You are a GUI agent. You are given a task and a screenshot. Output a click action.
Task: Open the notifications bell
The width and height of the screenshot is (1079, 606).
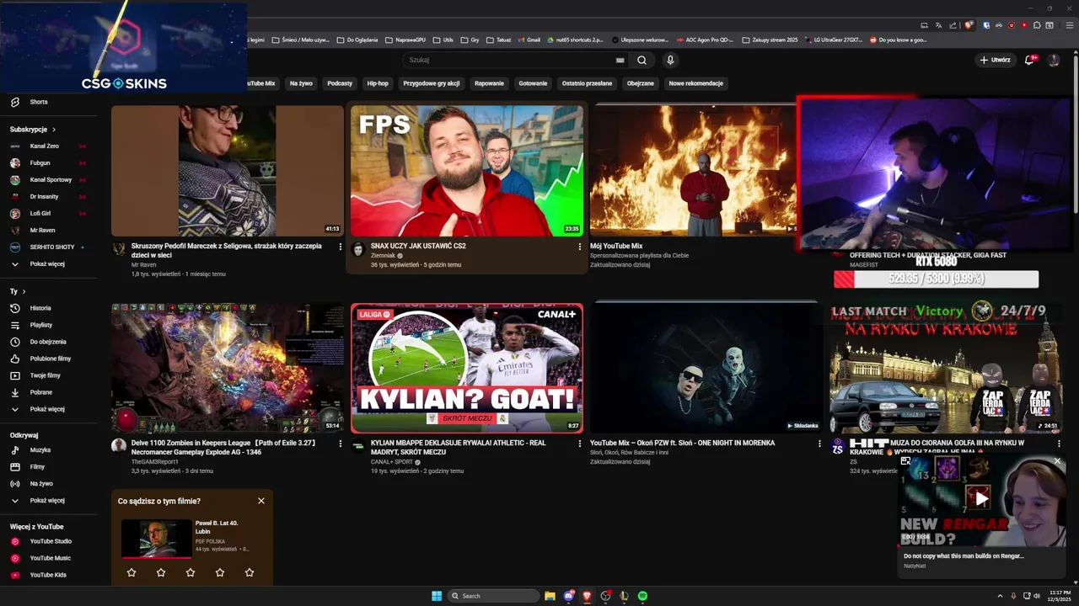(1029, 60)
